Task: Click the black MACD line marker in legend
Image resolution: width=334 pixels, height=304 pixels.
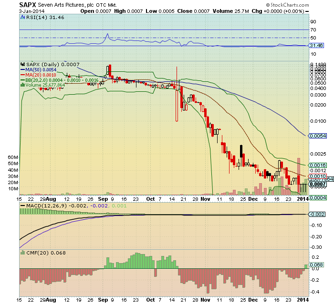Action: coord(22,206)
